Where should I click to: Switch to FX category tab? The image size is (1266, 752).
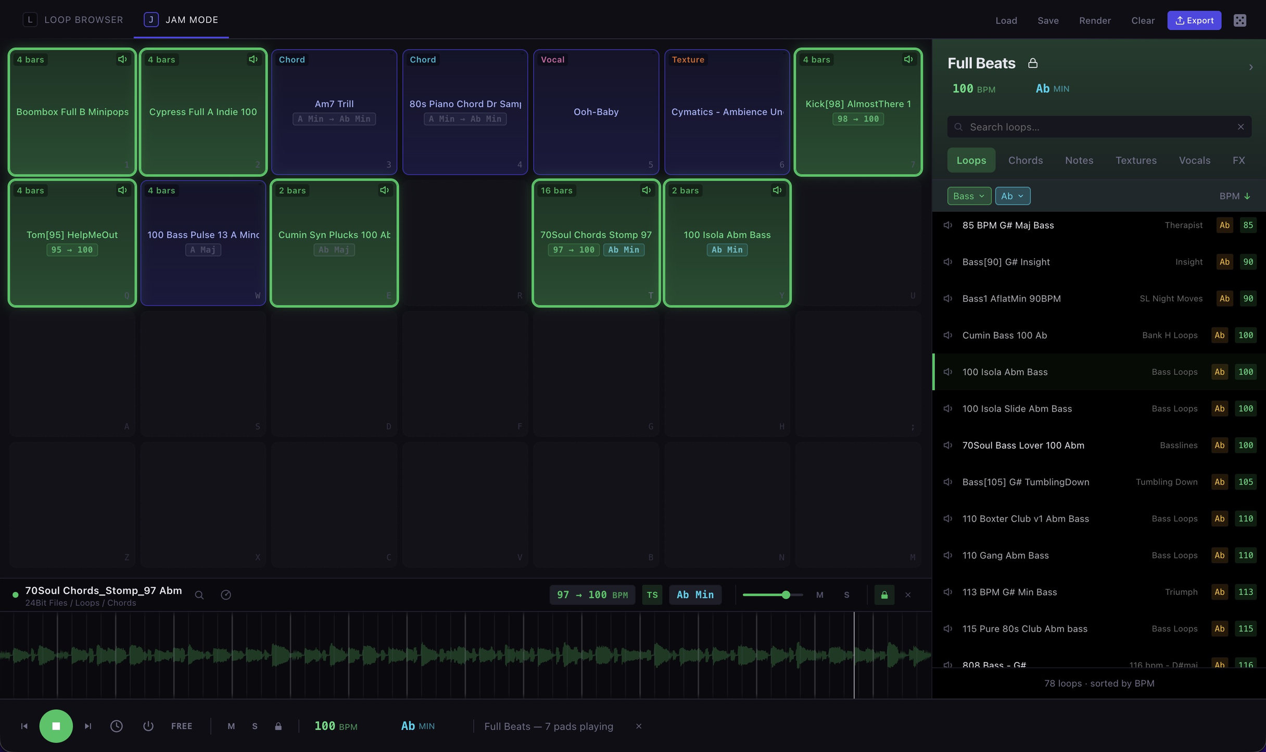pos(1238,160)
